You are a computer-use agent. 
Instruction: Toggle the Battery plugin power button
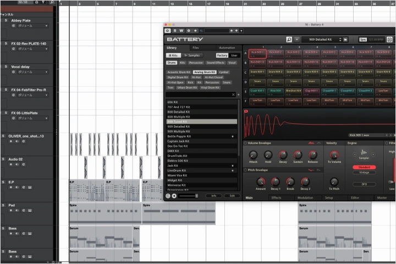point(167,31)
